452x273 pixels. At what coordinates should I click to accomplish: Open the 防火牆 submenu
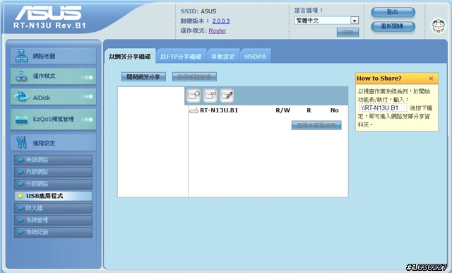(54, 208)
